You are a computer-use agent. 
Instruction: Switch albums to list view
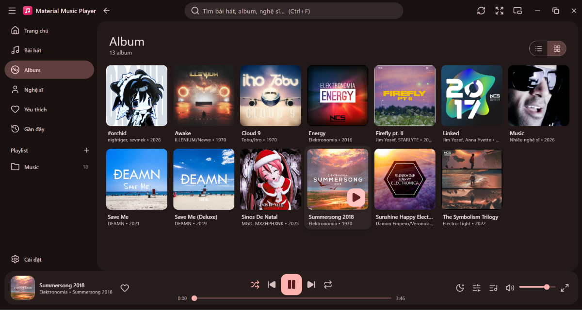click(538, 48)
